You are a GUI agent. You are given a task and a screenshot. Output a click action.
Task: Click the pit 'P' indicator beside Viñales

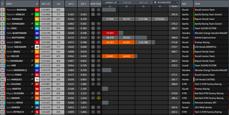coord(32,14)
